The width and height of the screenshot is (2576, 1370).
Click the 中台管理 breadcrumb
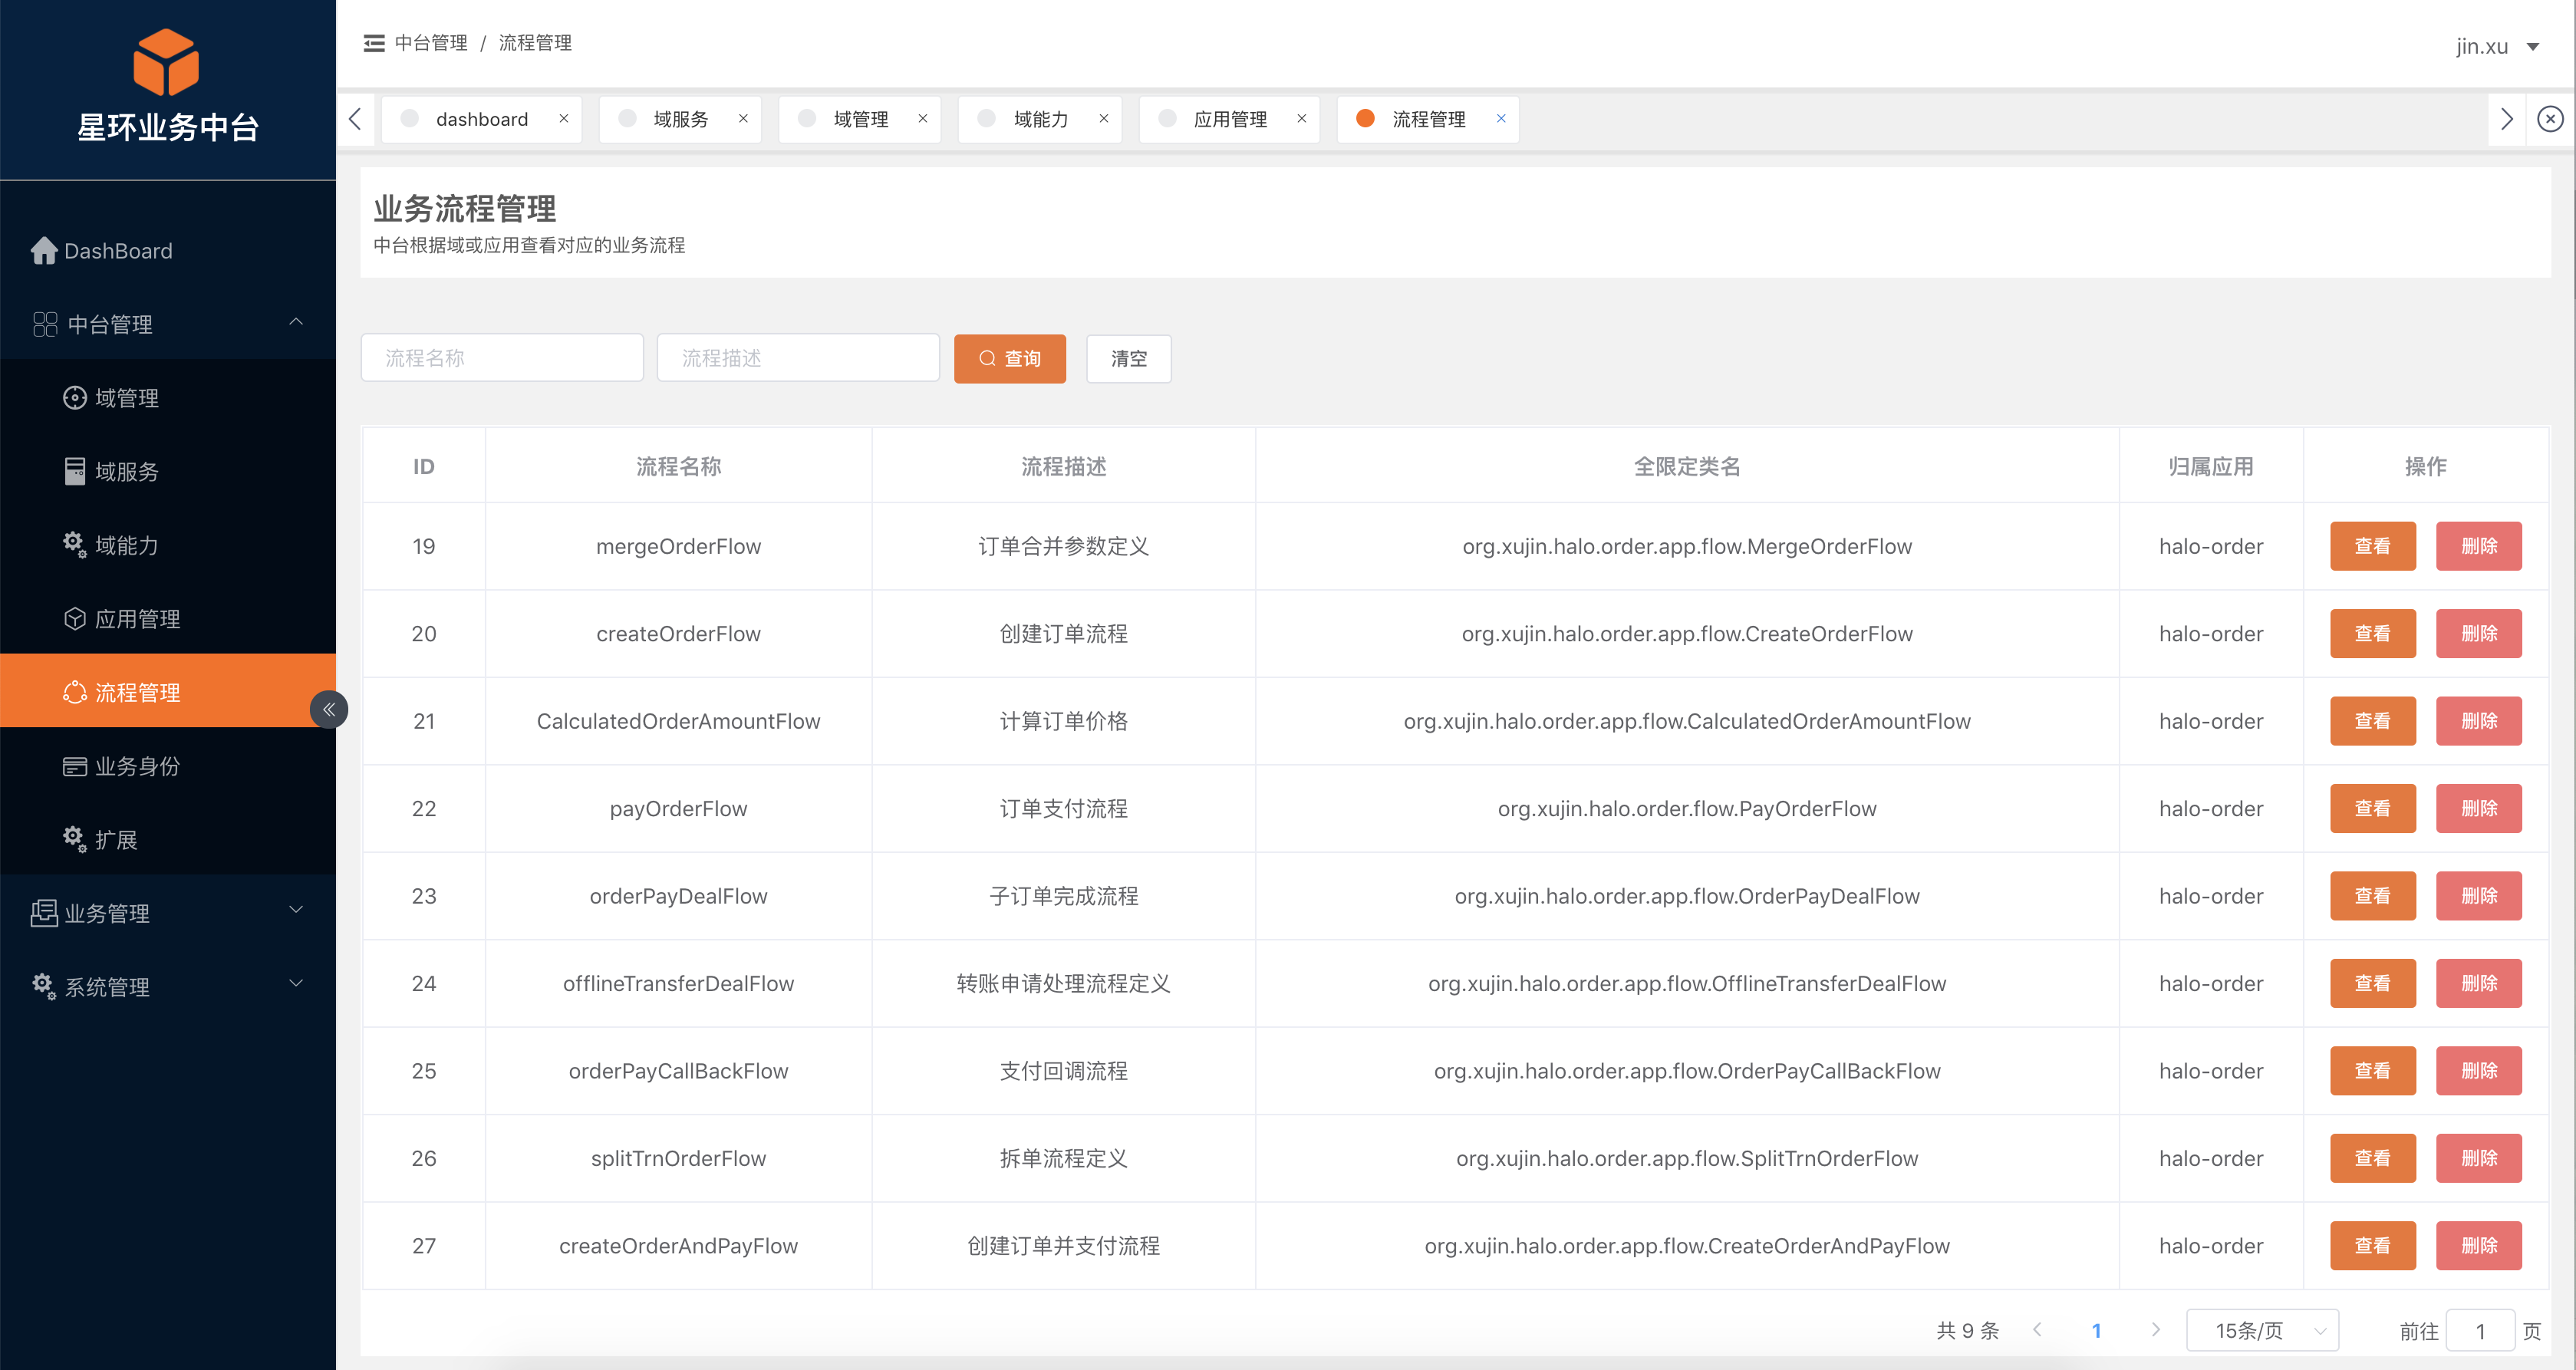(x=431, y=43)
